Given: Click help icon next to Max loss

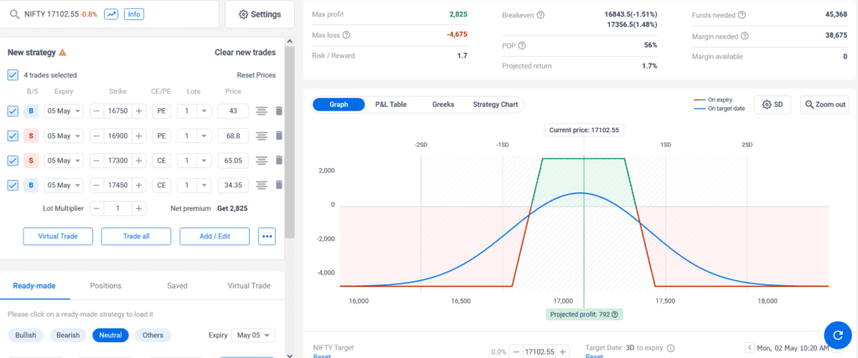Looking at the screenshot, I should [346, 35].
